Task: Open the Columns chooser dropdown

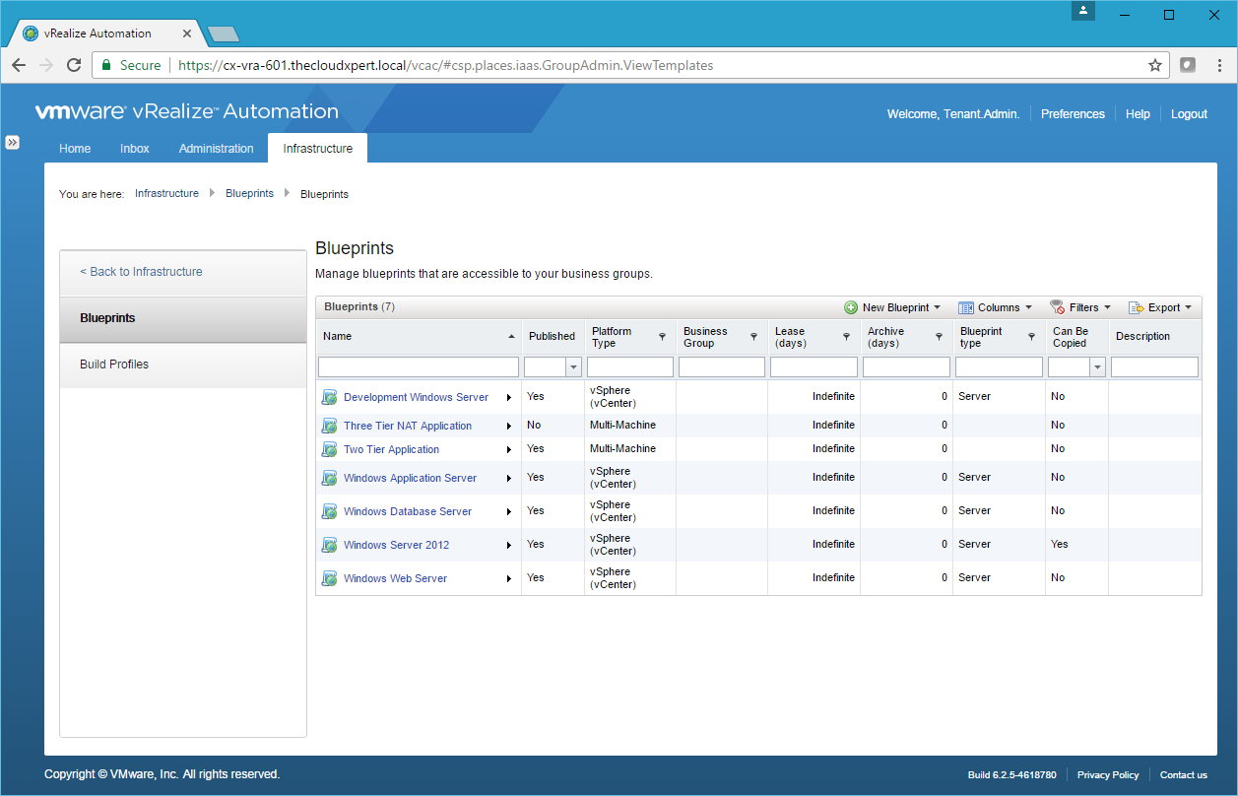Action: (996, 307)
